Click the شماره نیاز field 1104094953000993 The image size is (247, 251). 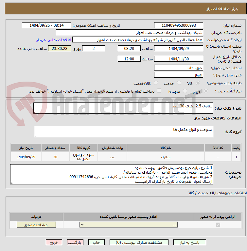point(179,25)
